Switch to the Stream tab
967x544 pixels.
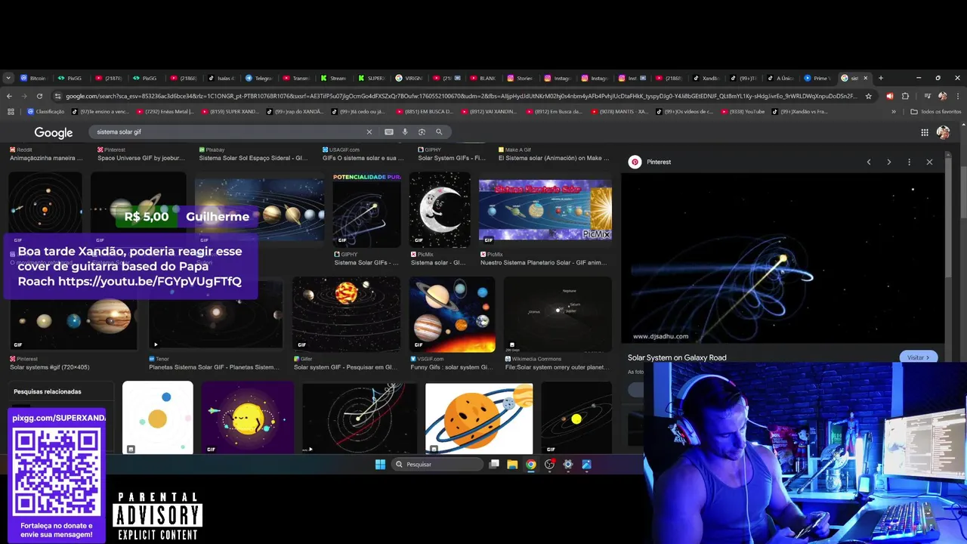[x=333, y=78]
